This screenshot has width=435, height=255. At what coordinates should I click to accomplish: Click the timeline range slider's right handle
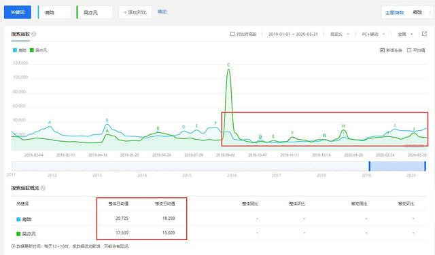425,166
